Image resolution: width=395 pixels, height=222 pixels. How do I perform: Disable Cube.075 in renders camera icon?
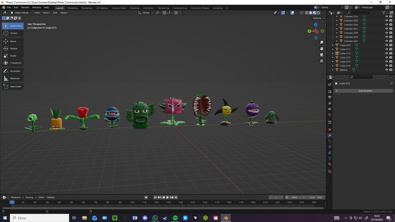[x=391, y=66]
